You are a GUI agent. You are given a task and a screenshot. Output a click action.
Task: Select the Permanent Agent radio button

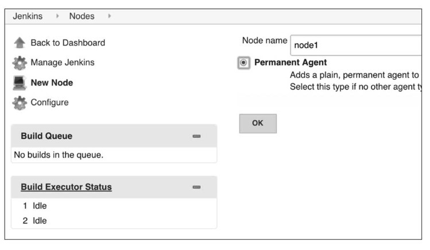click(x=244, y=63)
